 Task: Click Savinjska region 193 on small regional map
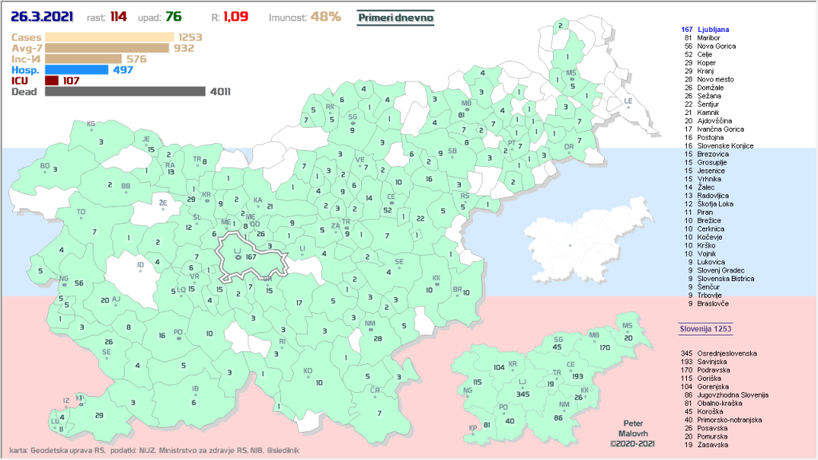[570, 375]
